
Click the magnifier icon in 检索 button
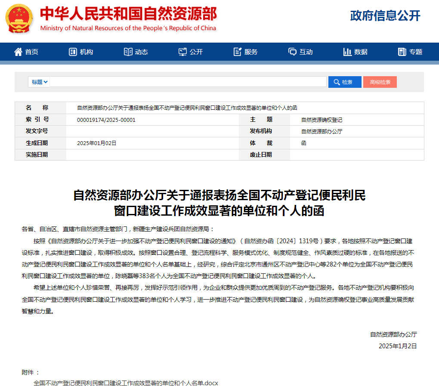337,82
